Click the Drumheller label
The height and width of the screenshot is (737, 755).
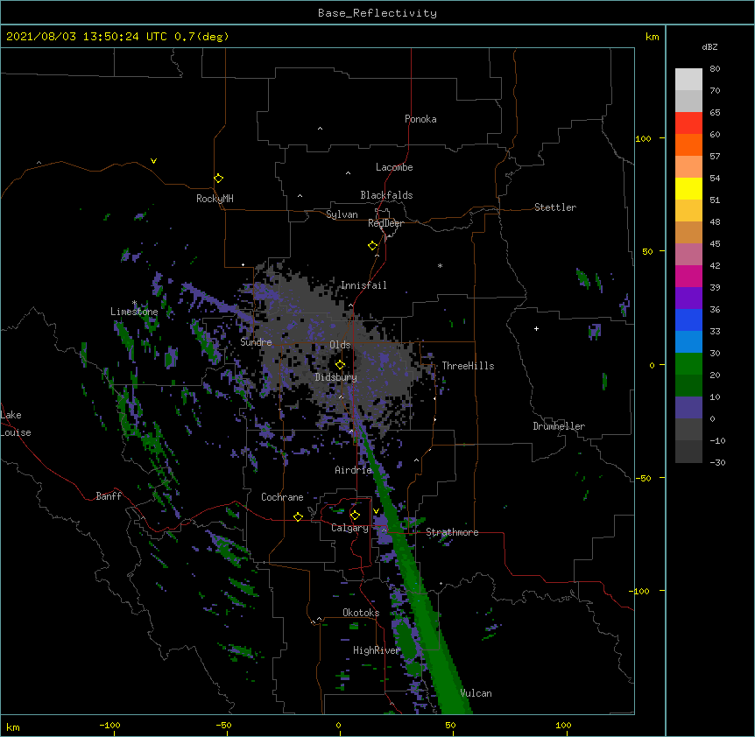(x=559, y=426)
